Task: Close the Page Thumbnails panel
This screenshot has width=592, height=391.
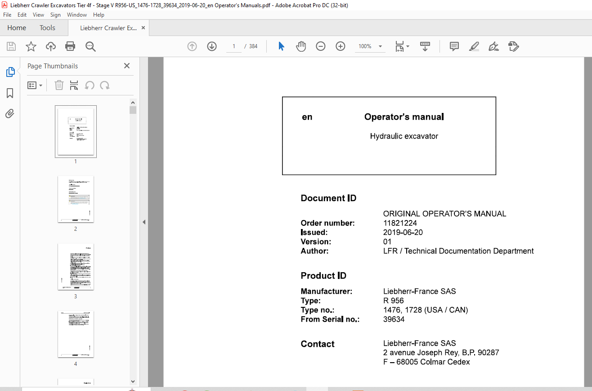Action: pos(127,66)
